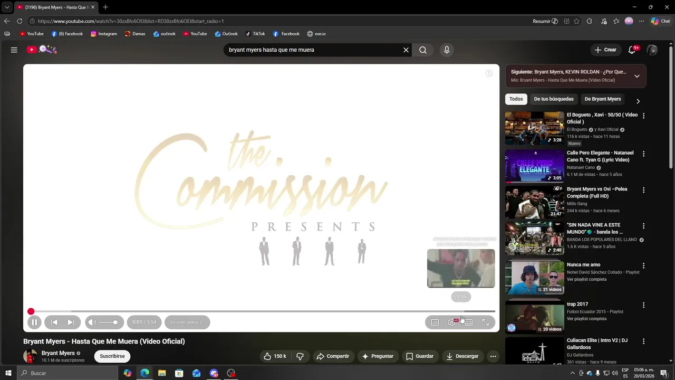Open the account avatar menu
The width and height of the screenshot is (675, 380).
[652, 50]
